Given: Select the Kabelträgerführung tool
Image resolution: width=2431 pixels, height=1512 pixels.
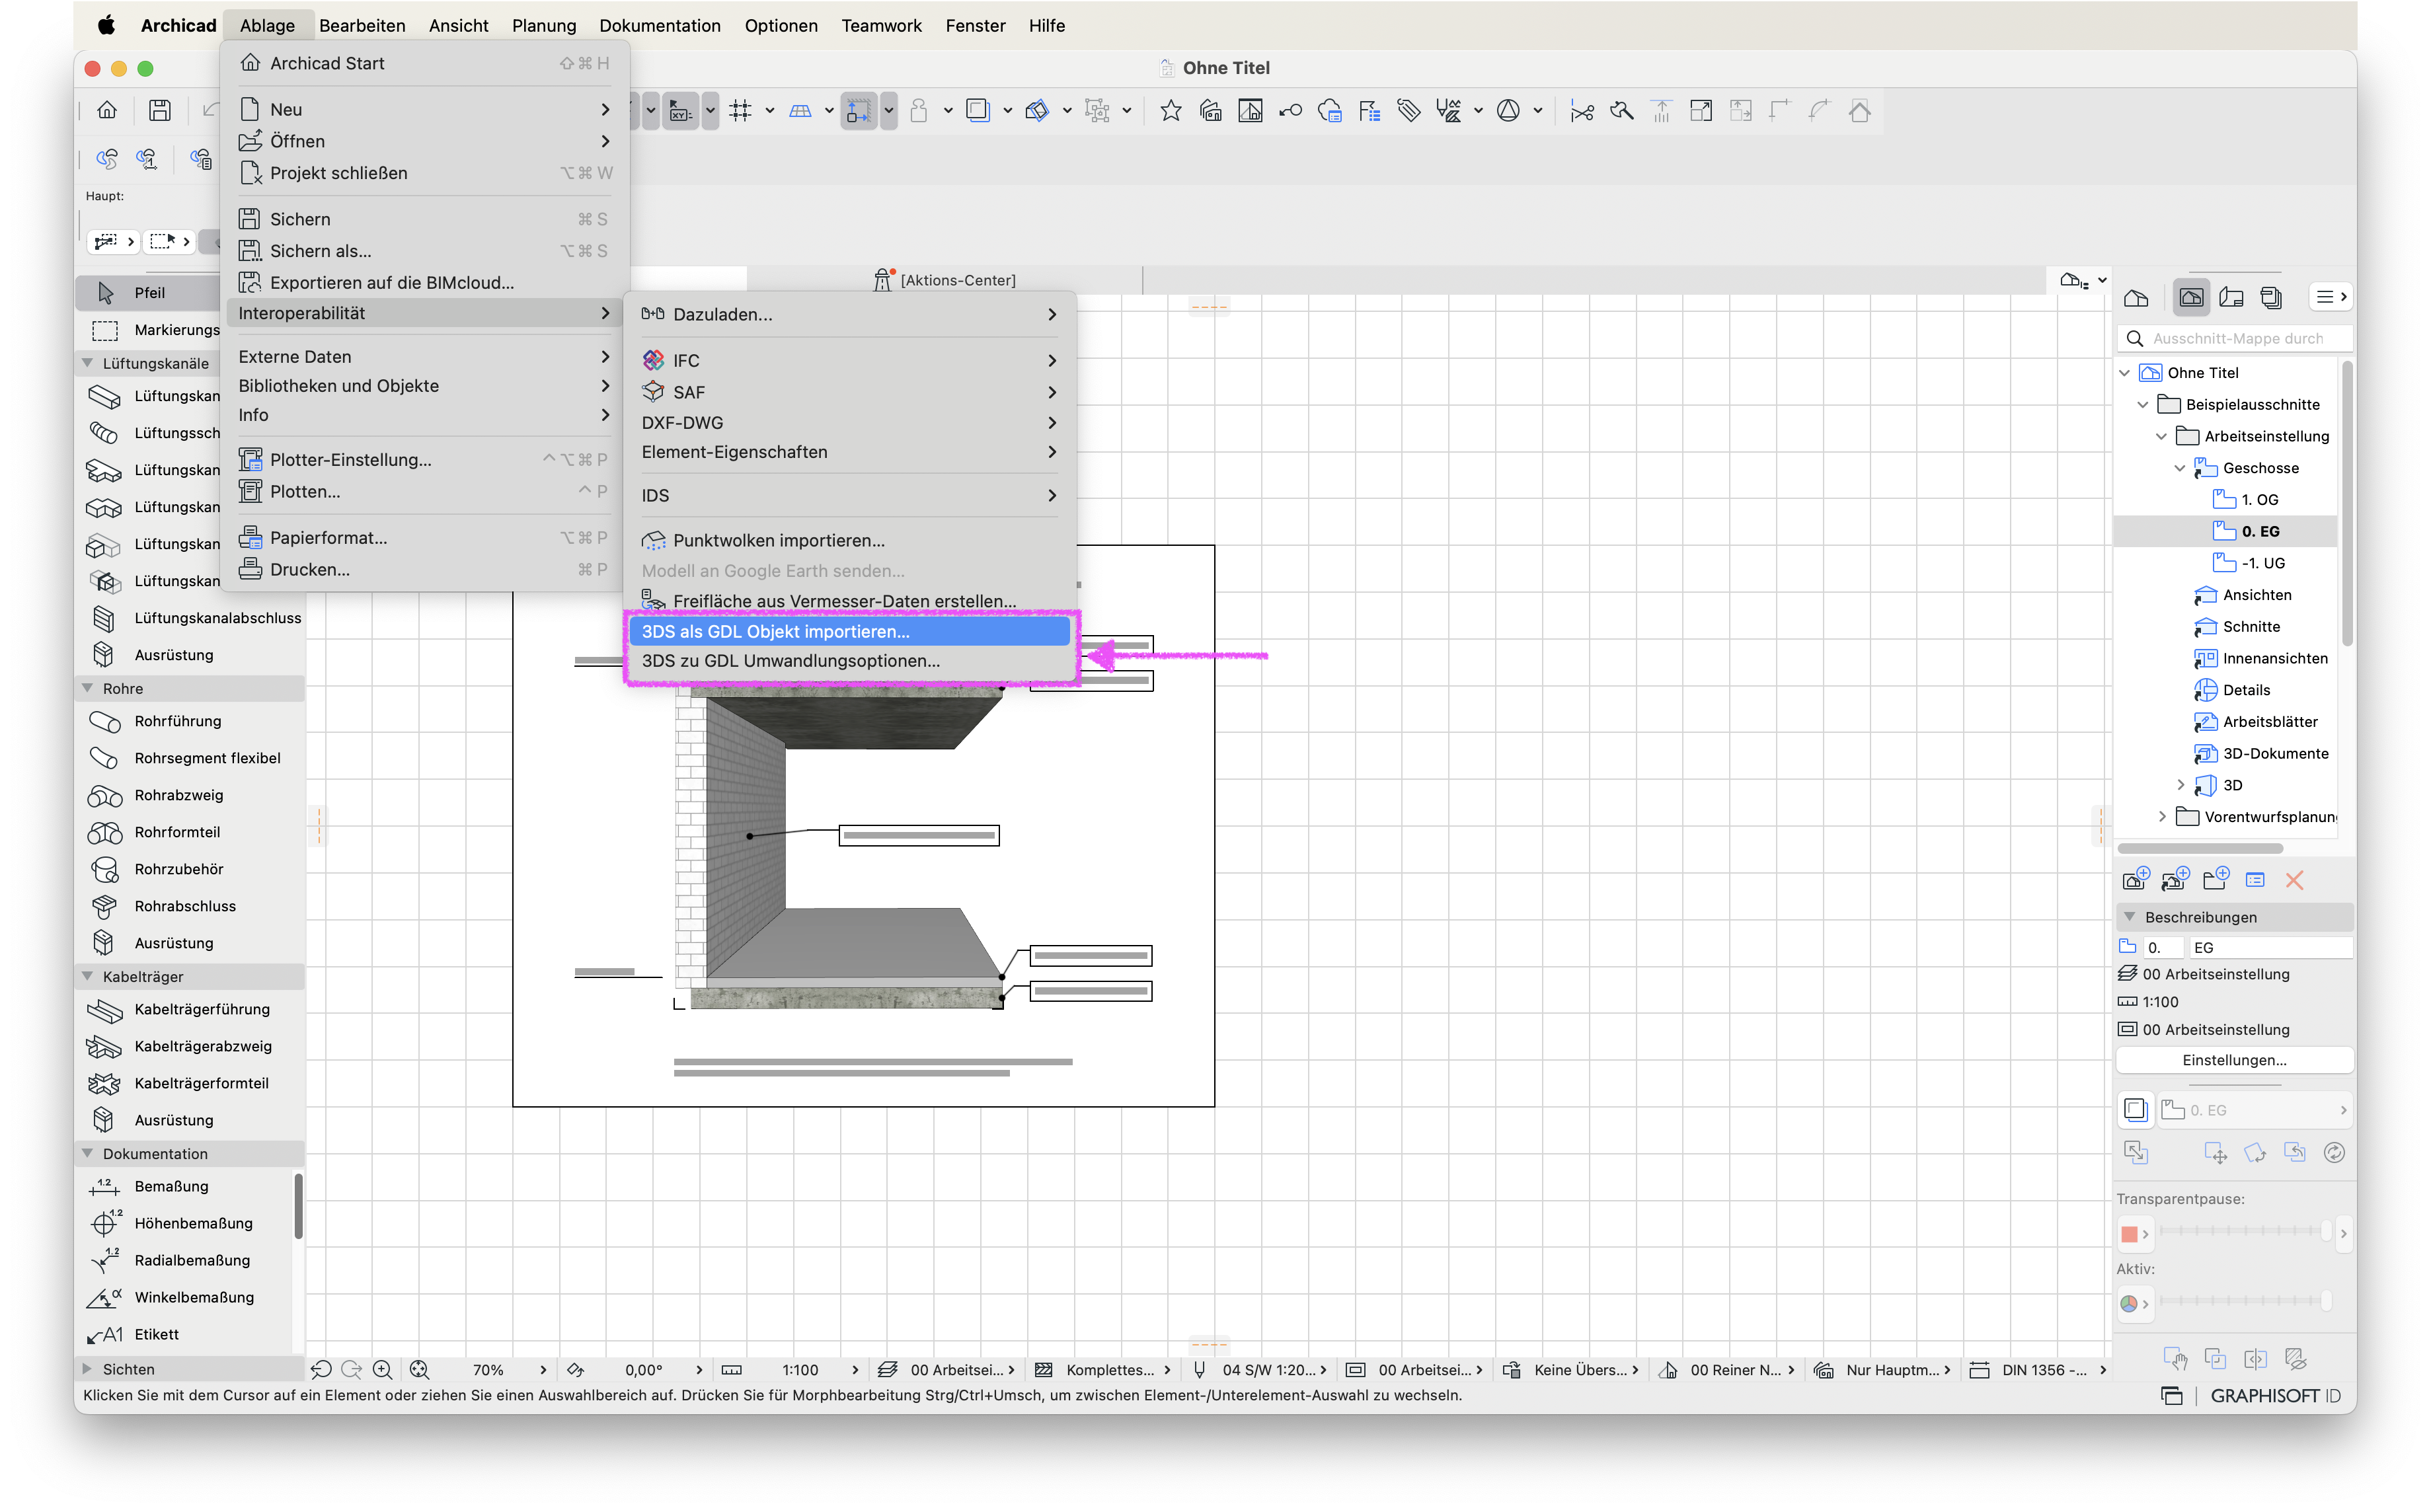Looking at the screenshot, I should pos(191,1009).
